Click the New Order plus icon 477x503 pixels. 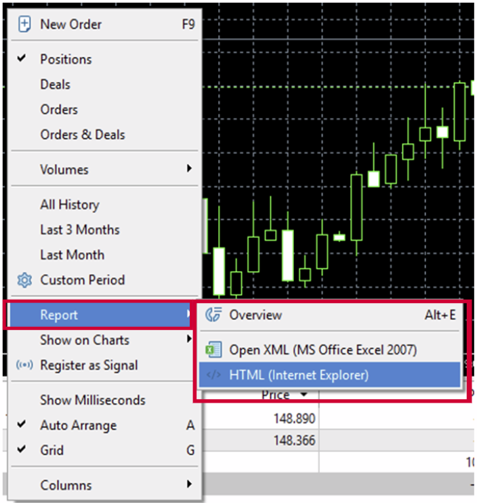pos(24,24)
